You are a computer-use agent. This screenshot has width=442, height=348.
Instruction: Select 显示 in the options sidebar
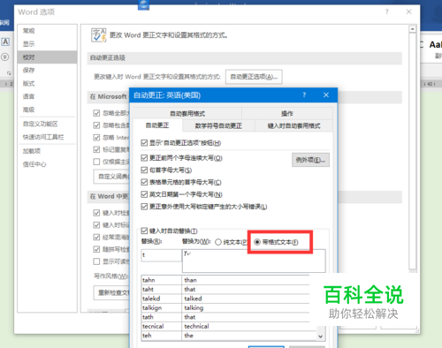[x=47, y=44]
